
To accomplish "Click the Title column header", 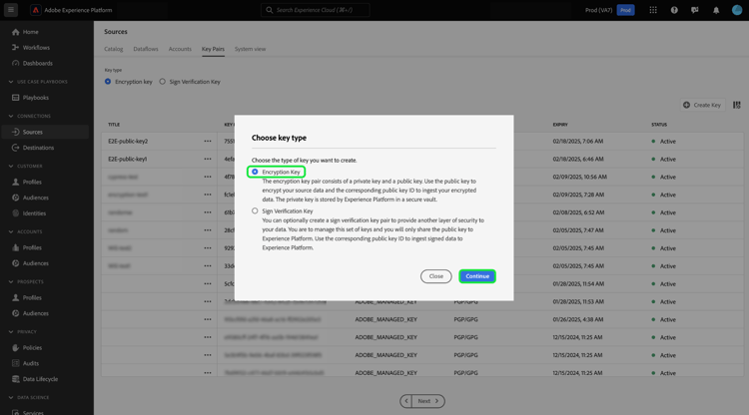I will tap(114, 125).
